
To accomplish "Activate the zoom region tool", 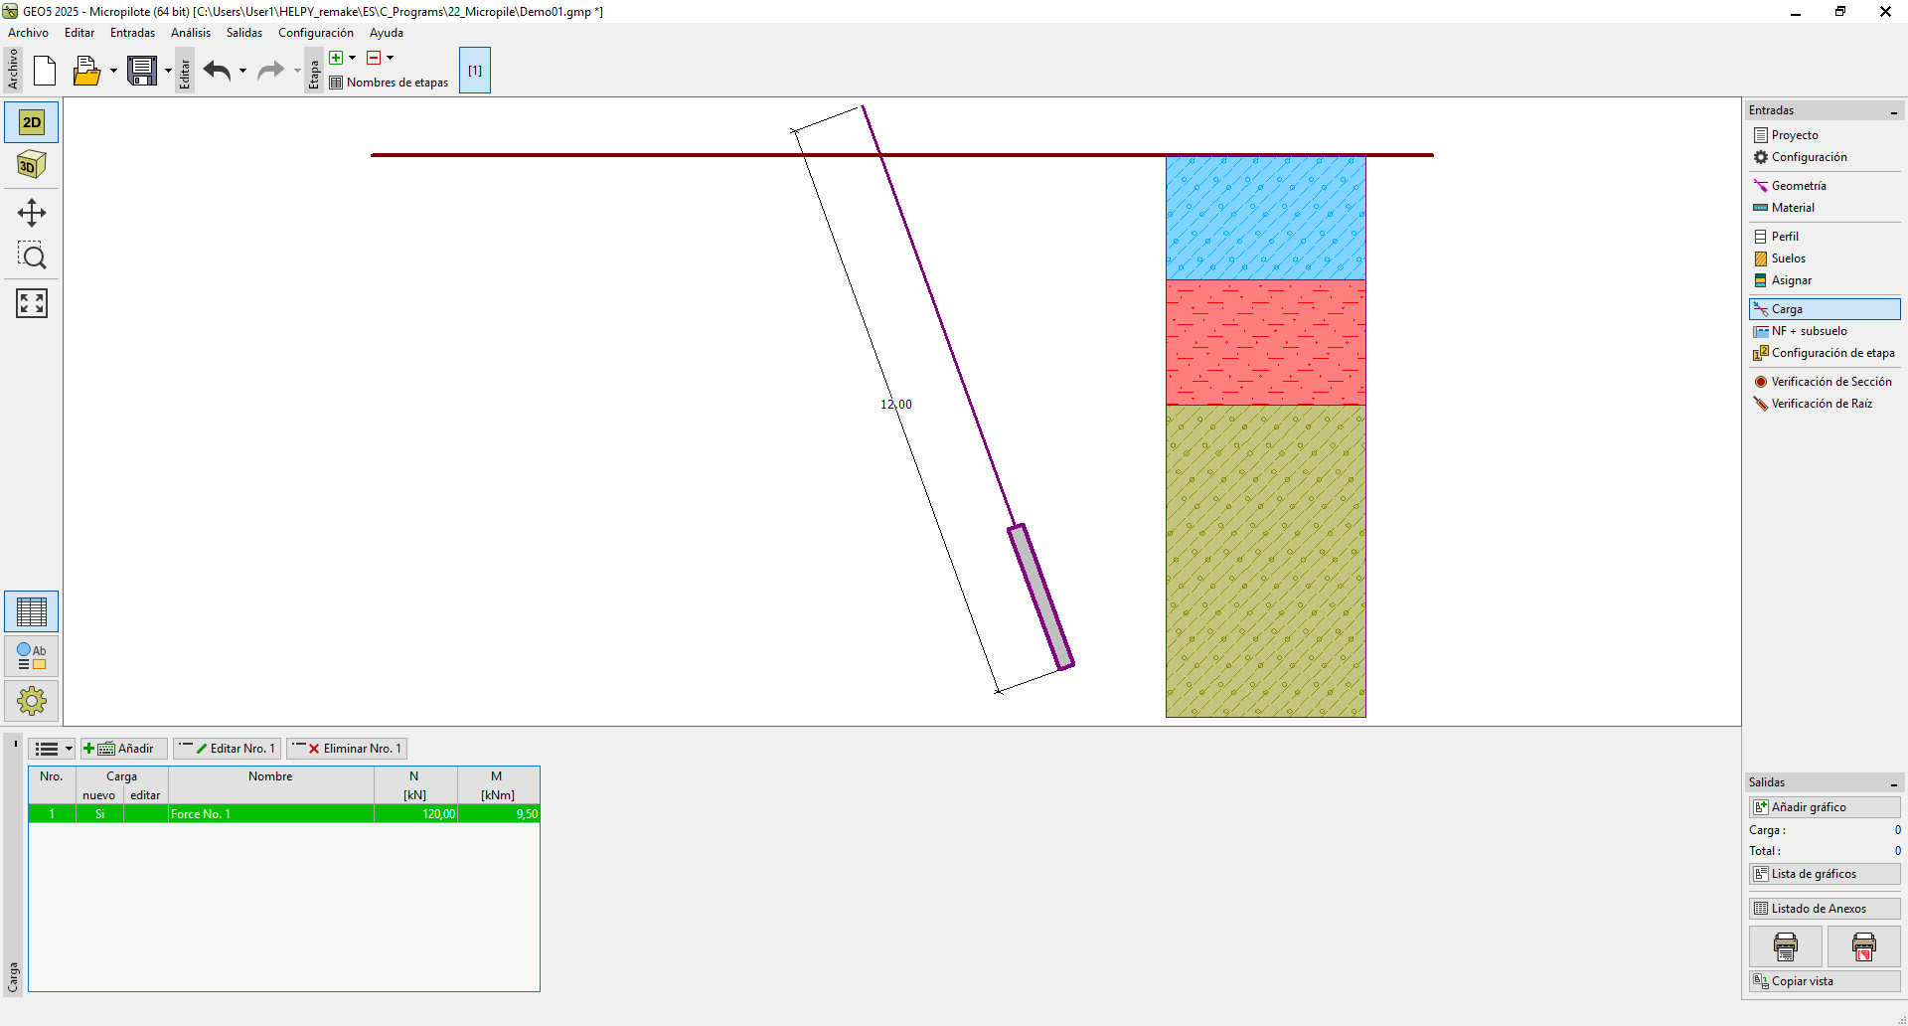I will (x=32, y=256).
